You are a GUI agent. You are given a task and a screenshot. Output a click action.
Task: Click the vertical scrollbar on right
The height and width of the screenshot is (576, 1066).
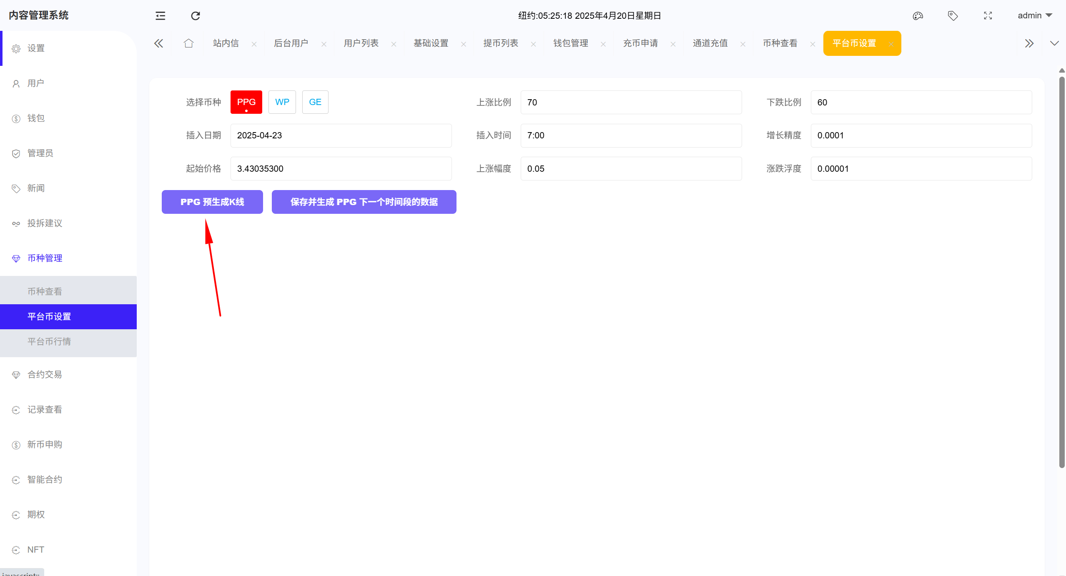(1061, 271)
